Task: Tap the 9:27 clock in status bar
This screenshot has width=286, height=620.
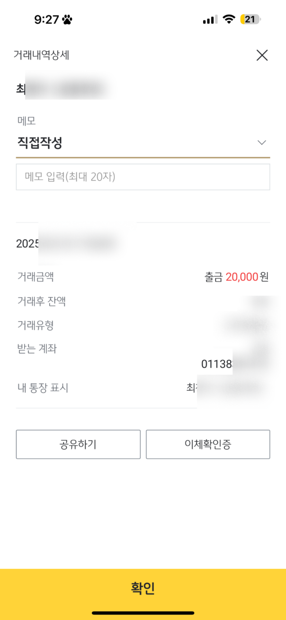Action: 46,19
